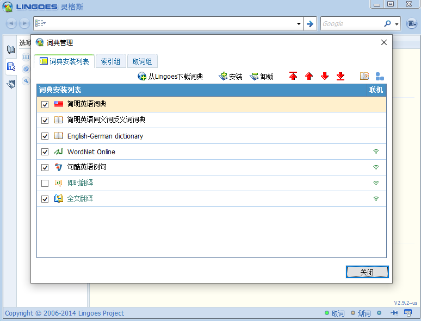Switch to the 取词组 tab
Viewport: 421px width, 321px height.
[143, 61]
